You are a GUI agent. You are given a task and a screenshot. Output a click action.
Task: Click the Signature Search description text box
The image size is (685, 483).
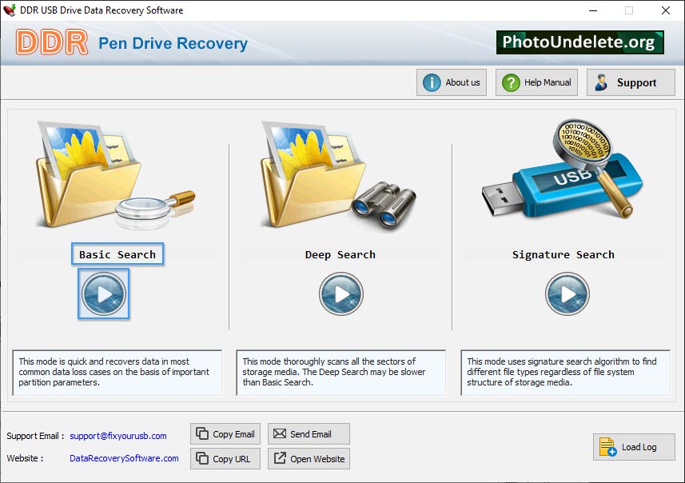point(565,373)
